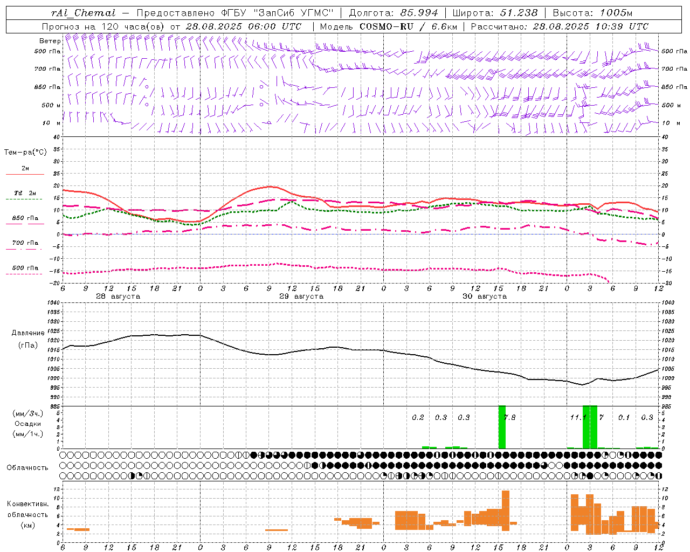Select the Тем-ра(°C) temperature label
Image resolution: width=690 pixels, height=552 pixels.
[x=25, y=153]
